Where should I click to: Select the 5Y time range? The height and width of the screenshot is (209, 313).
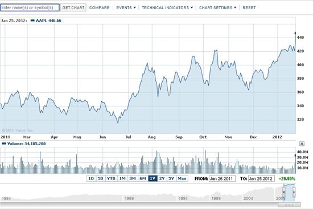tap(171, 178)
